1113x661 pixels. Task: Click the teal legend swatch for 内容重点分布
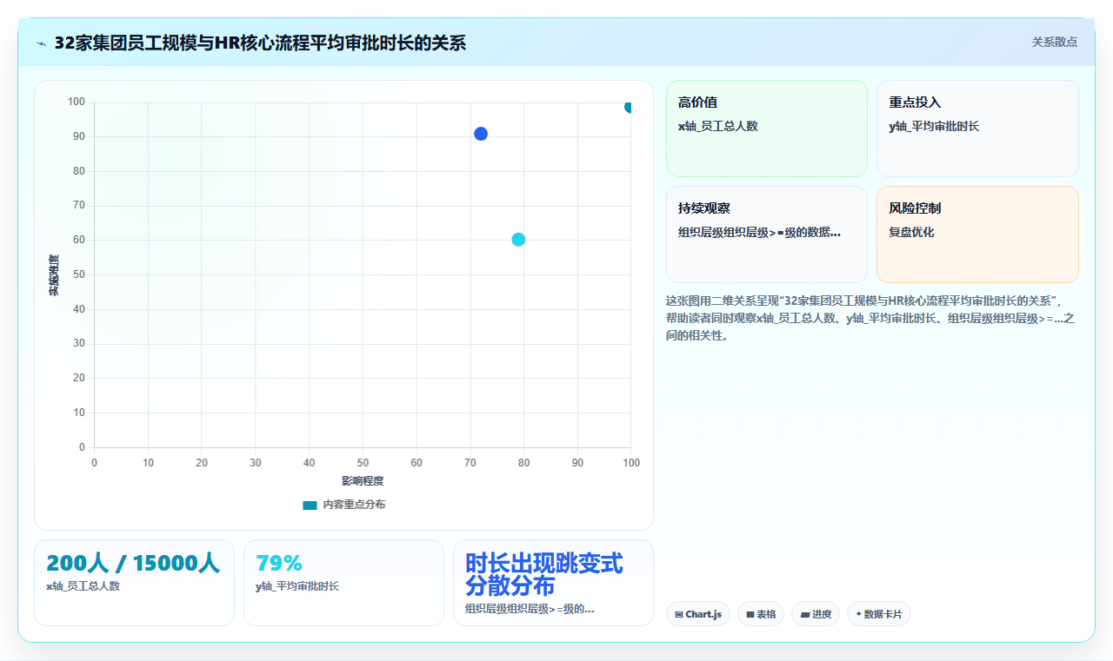(310, 505)
